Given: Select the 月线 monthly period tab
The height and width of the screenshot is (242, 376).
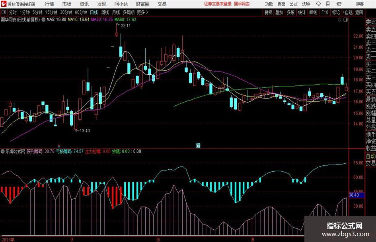Looking at the screenshot, I should click(x=116, y=12).
